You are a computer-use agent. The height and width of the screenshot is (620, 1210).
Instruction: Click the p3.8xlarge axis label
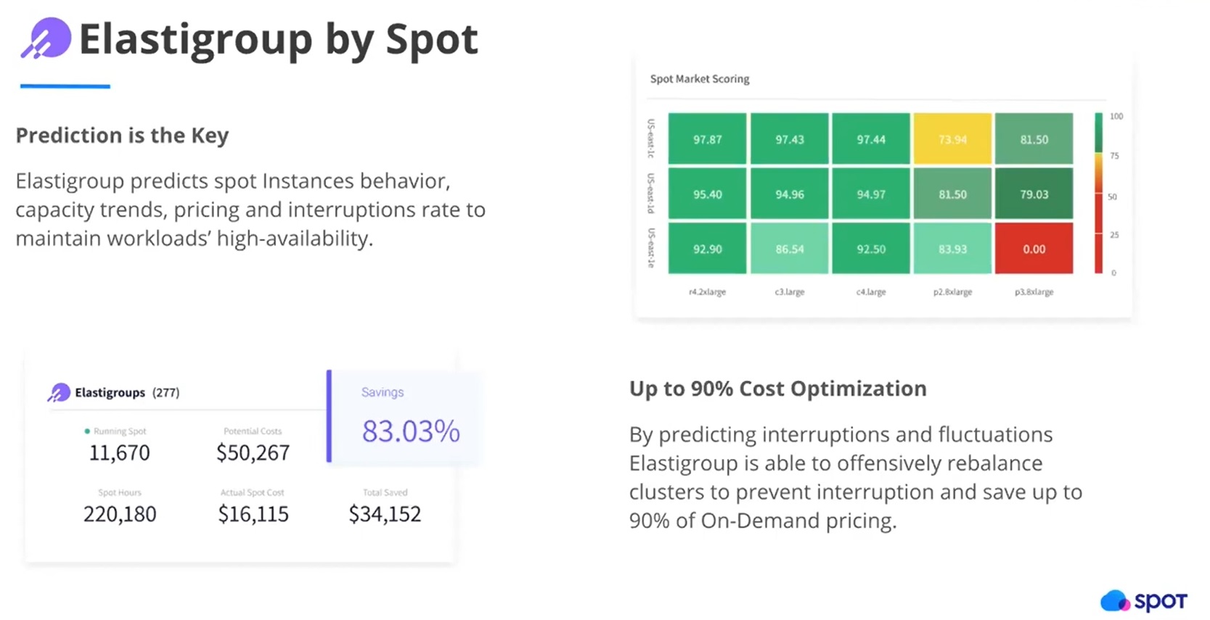point(1034,292)
